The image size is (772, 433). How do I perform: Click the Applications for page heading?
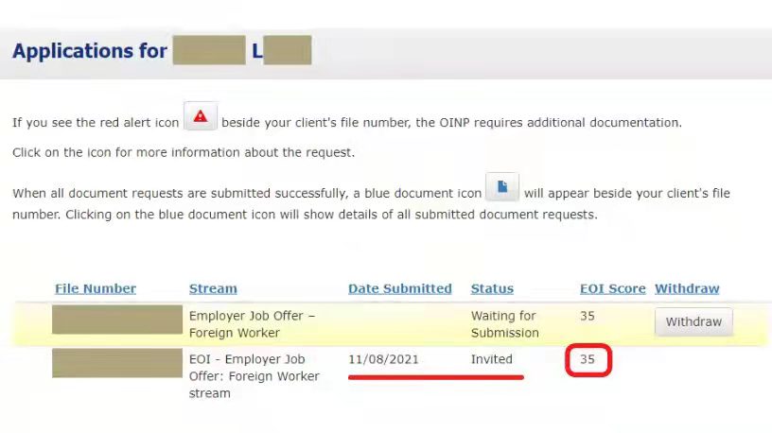pyautogui.click(x=90, y=51)
